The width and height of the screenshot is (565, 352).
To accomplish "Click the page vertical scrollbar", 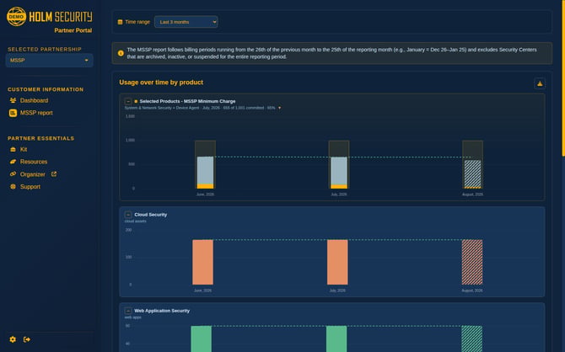I will point(563,78).
